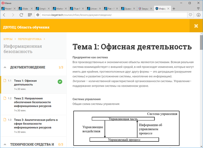
Task: Open the КУРСЫ breadcrumb link
Action: (8, 39)
